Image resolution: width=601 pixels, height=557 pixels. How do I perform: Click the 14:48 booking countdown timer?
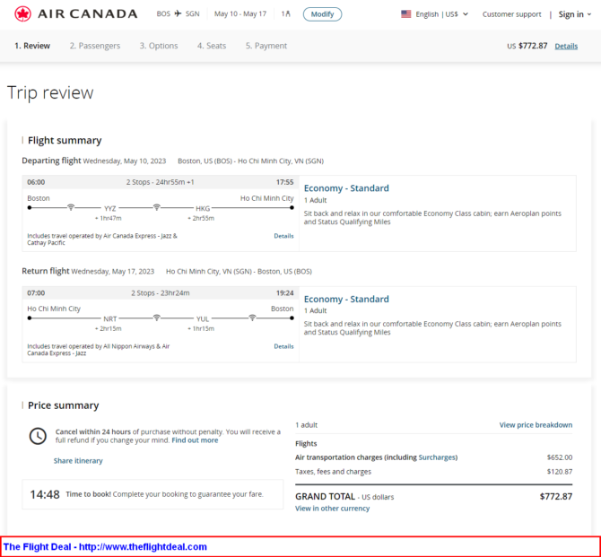[x=45, y=494]
